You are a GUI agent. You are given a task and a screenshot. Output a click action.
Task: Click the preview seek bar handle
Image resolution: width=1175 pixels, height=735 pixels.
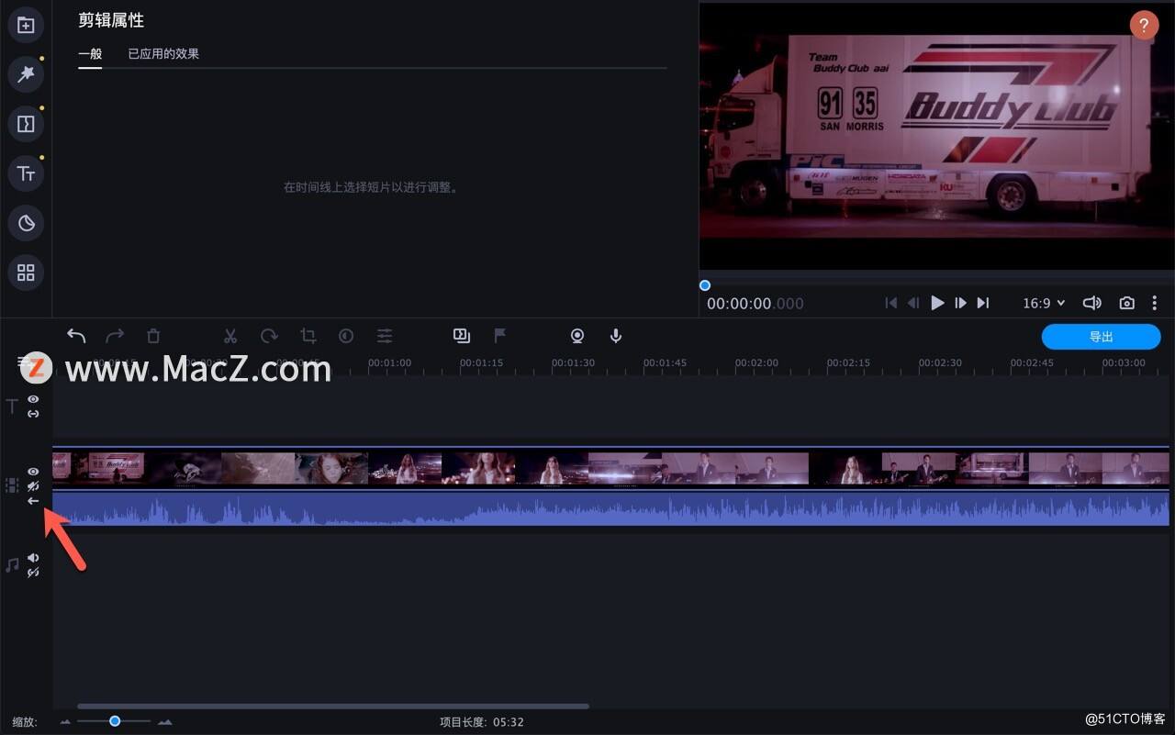705,285
